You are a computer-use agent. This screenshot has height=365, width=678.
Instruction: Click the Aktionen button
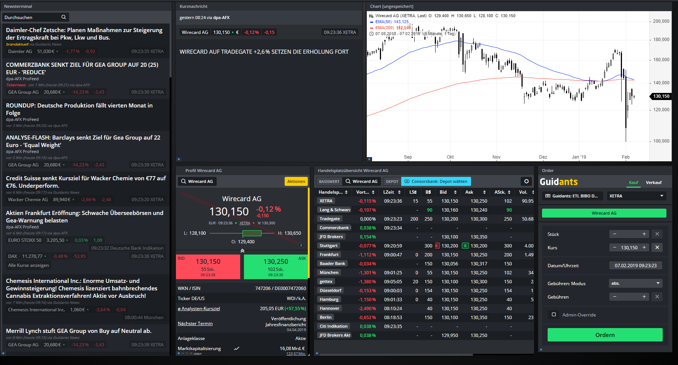pyautogui.click(x=296, y=181)
